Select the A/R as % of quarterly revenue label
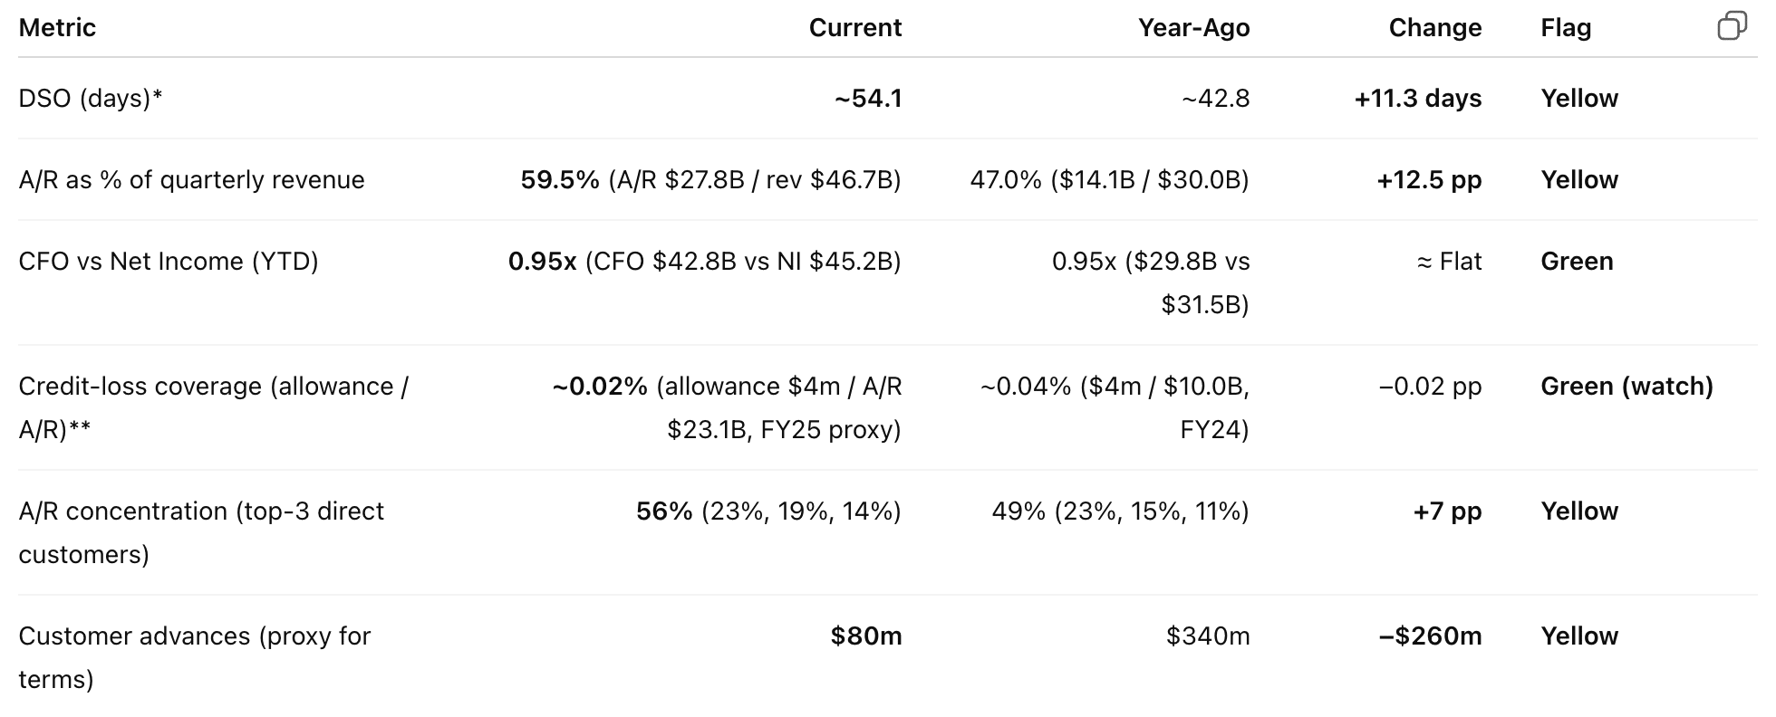This screenshot has width=1776, height=717. click(191, 179)
